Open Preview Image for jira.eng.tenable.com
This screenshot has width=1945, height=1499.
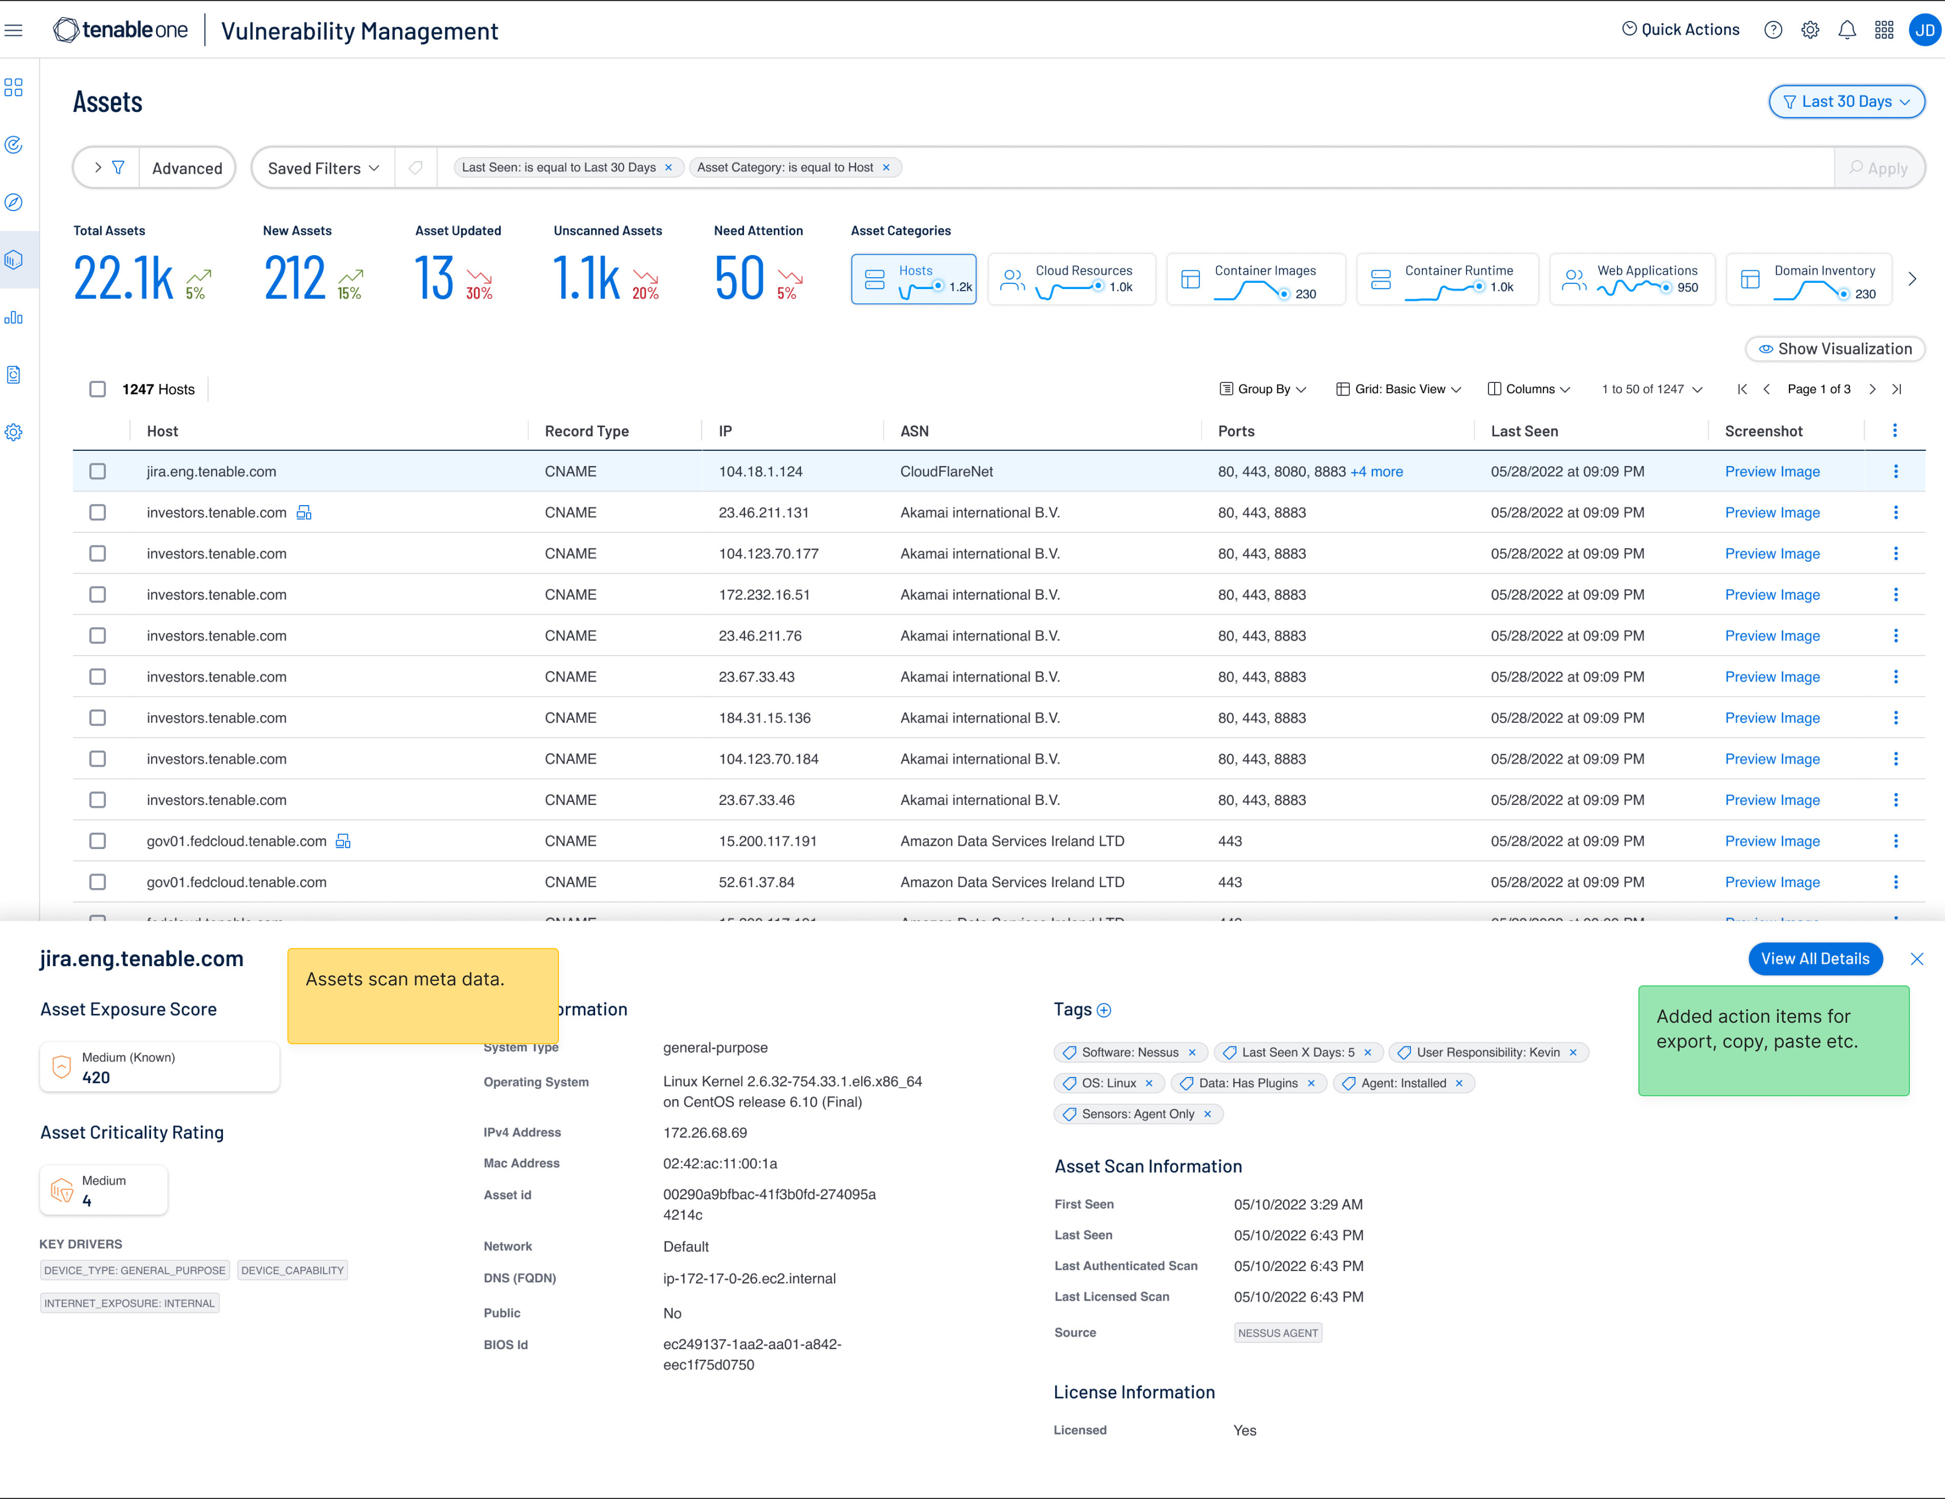click(1772, 471)
